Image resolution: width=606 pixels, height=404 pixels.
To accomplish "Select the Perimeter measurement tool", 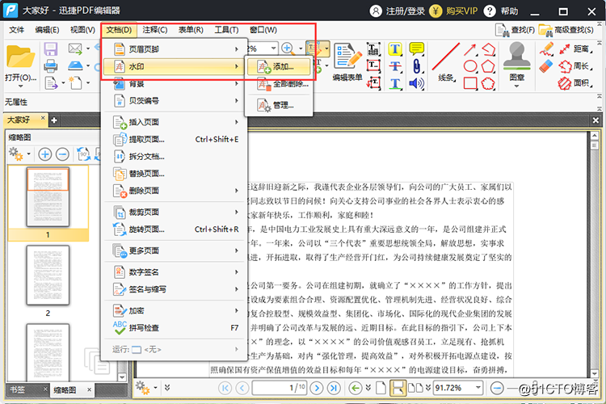I will click(576, 66).
